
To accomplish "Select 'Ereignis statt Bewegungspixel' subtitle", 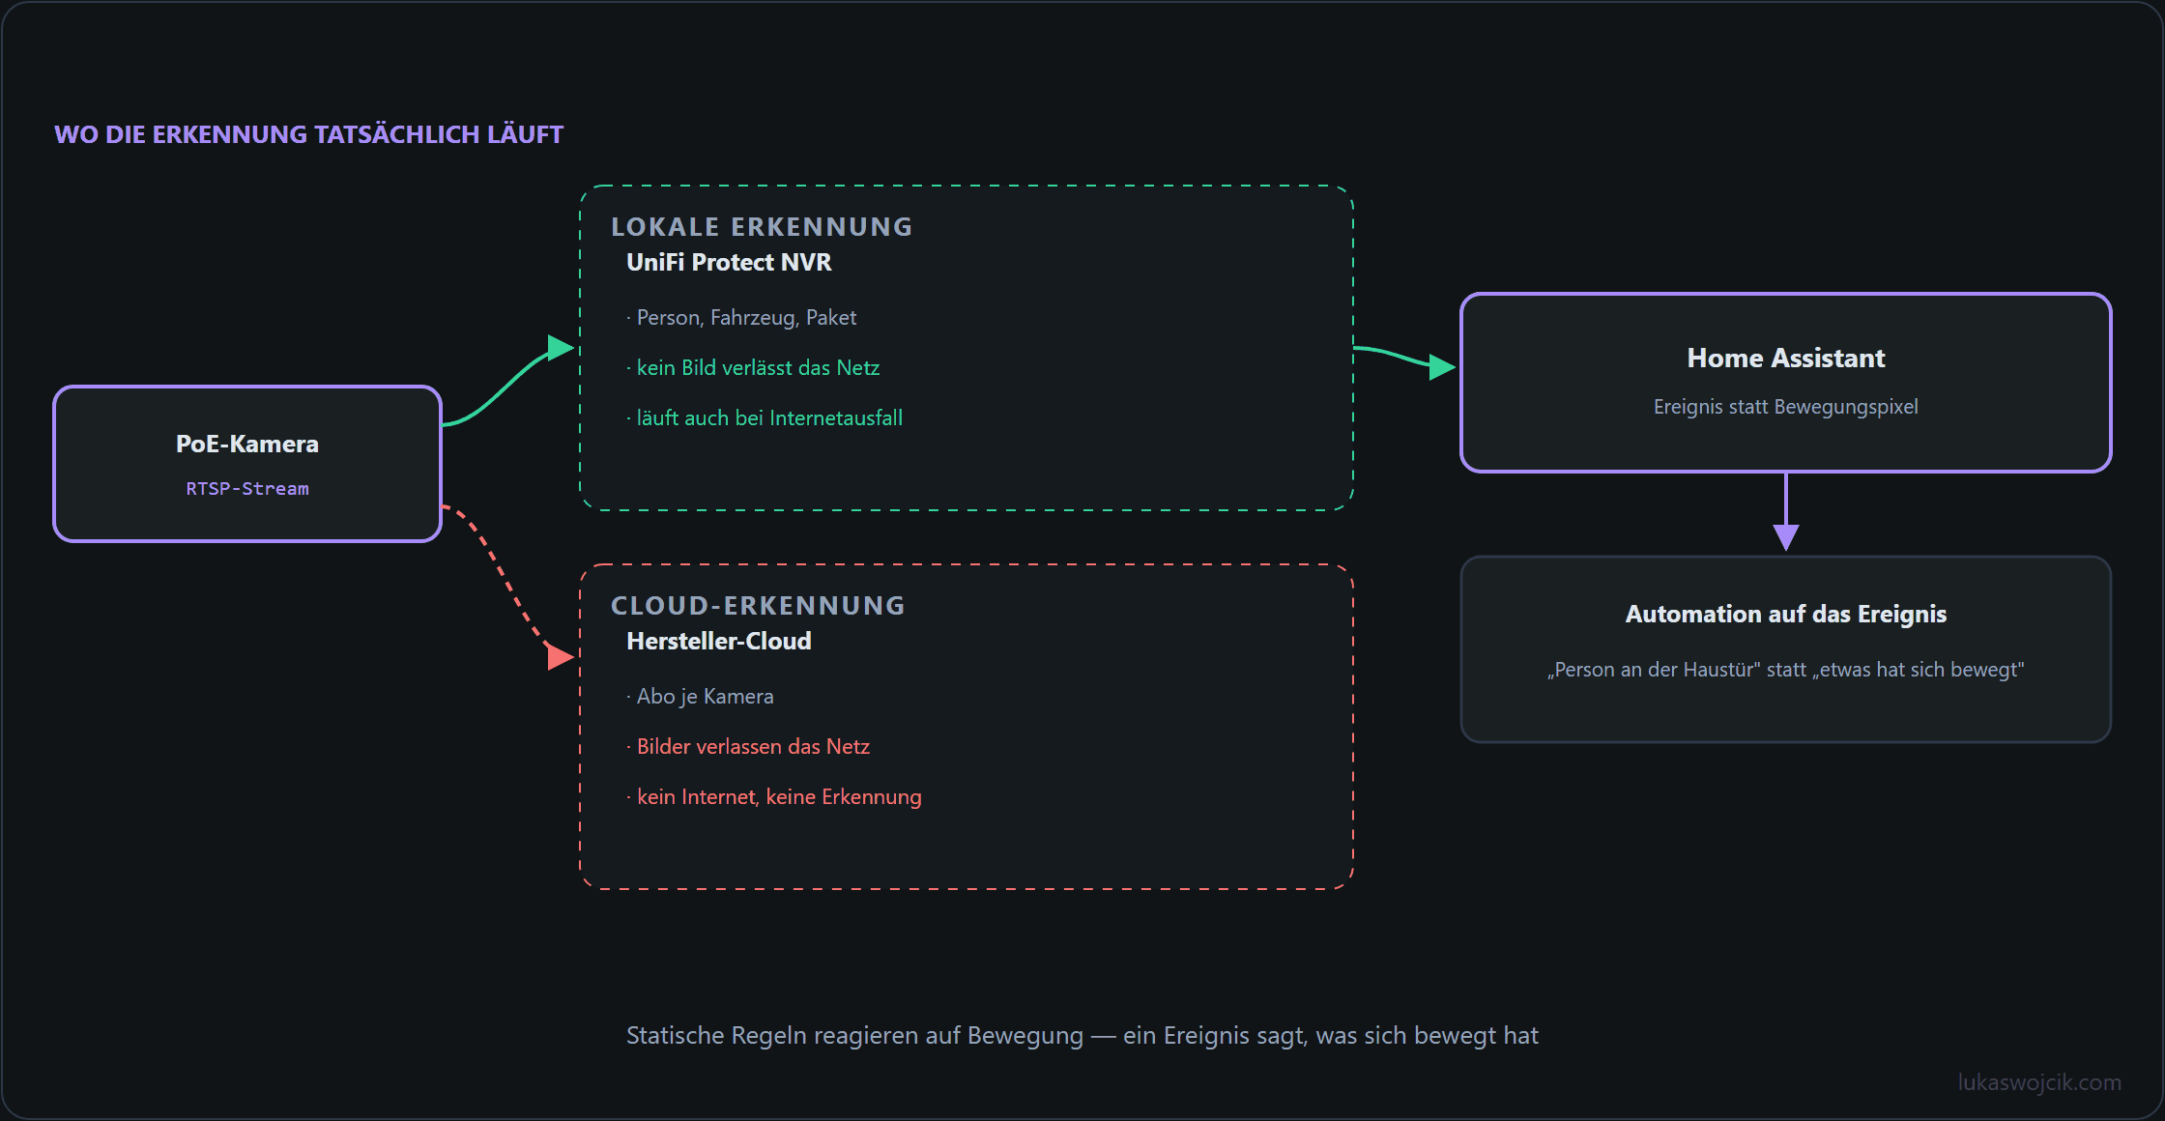I will coord(1786,407).
